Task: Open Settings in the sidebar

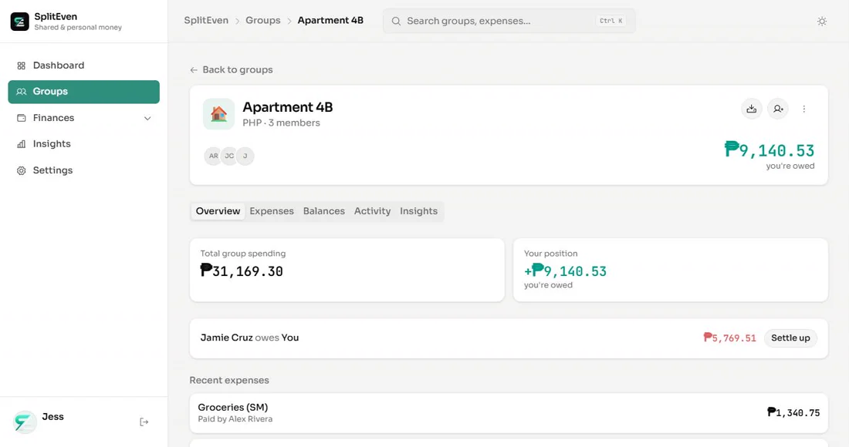Action: click(83, 170)
